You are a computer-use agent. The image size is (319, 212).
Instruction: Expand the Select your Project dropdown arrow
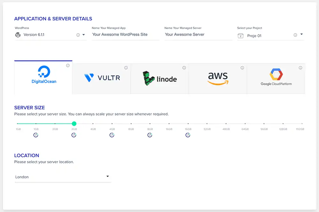tap(301, 34)
